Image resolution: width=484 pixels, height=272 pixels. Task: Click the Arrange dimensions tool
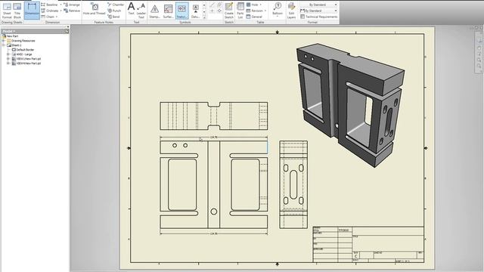pyautogui.click(x=72, y=5)
